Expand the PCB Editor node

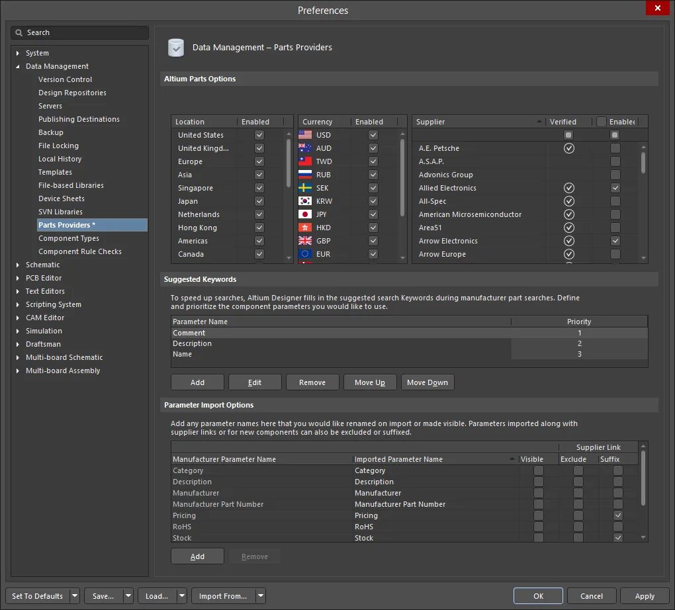point(17,278)
